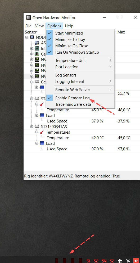This screenshot has height=263, width=140.
Task: Expand the RAM module Ge tree node
Action: click(x=31, y=54)
